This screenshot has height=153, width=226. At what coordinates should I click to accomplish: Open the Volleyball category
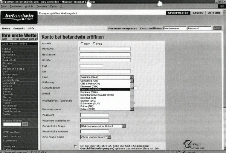click(x=9, y=83)
